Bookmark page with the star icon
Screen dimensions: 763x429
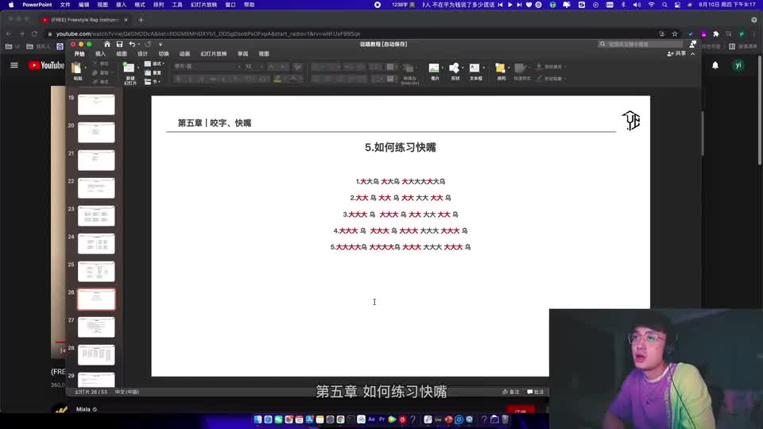click(x=675, y=33)
